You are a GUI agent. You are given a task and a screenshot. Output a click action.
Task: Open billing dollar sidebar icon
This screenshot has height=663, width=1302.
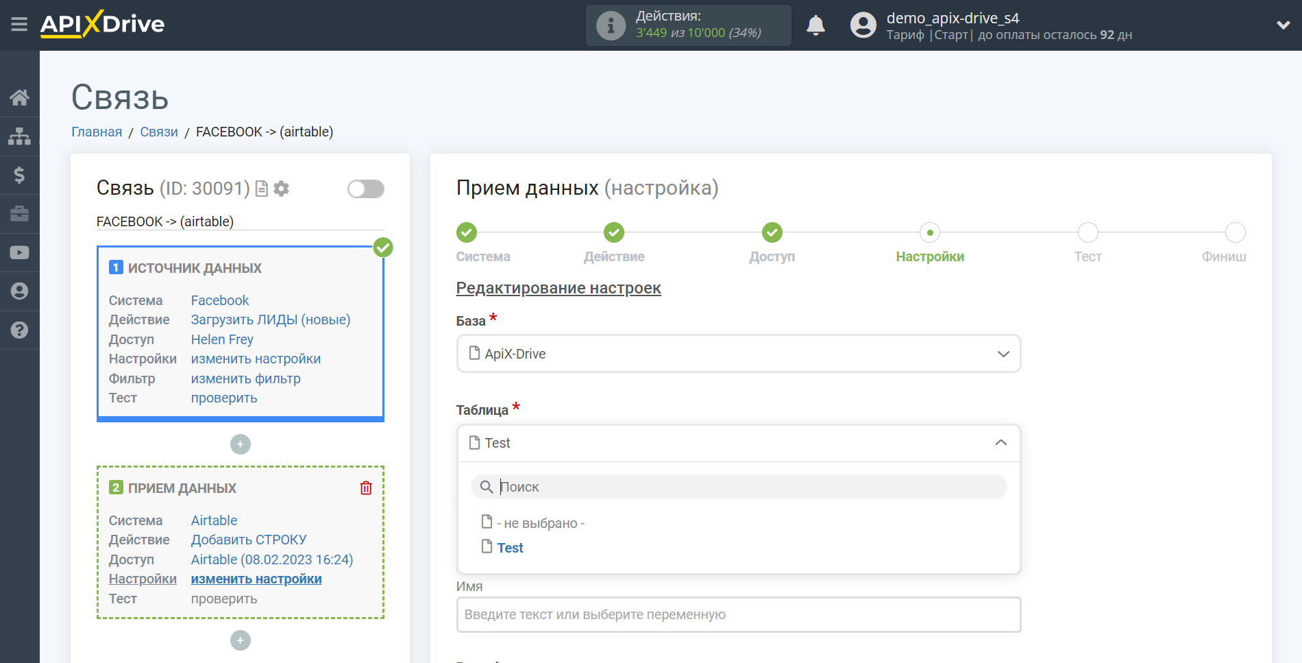[19, 175]
